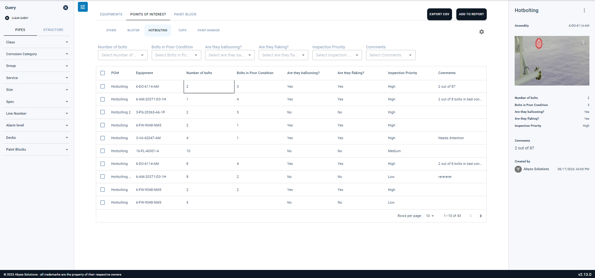
Task: Switch to the Paint Block tab
Action: coord(185,14)
